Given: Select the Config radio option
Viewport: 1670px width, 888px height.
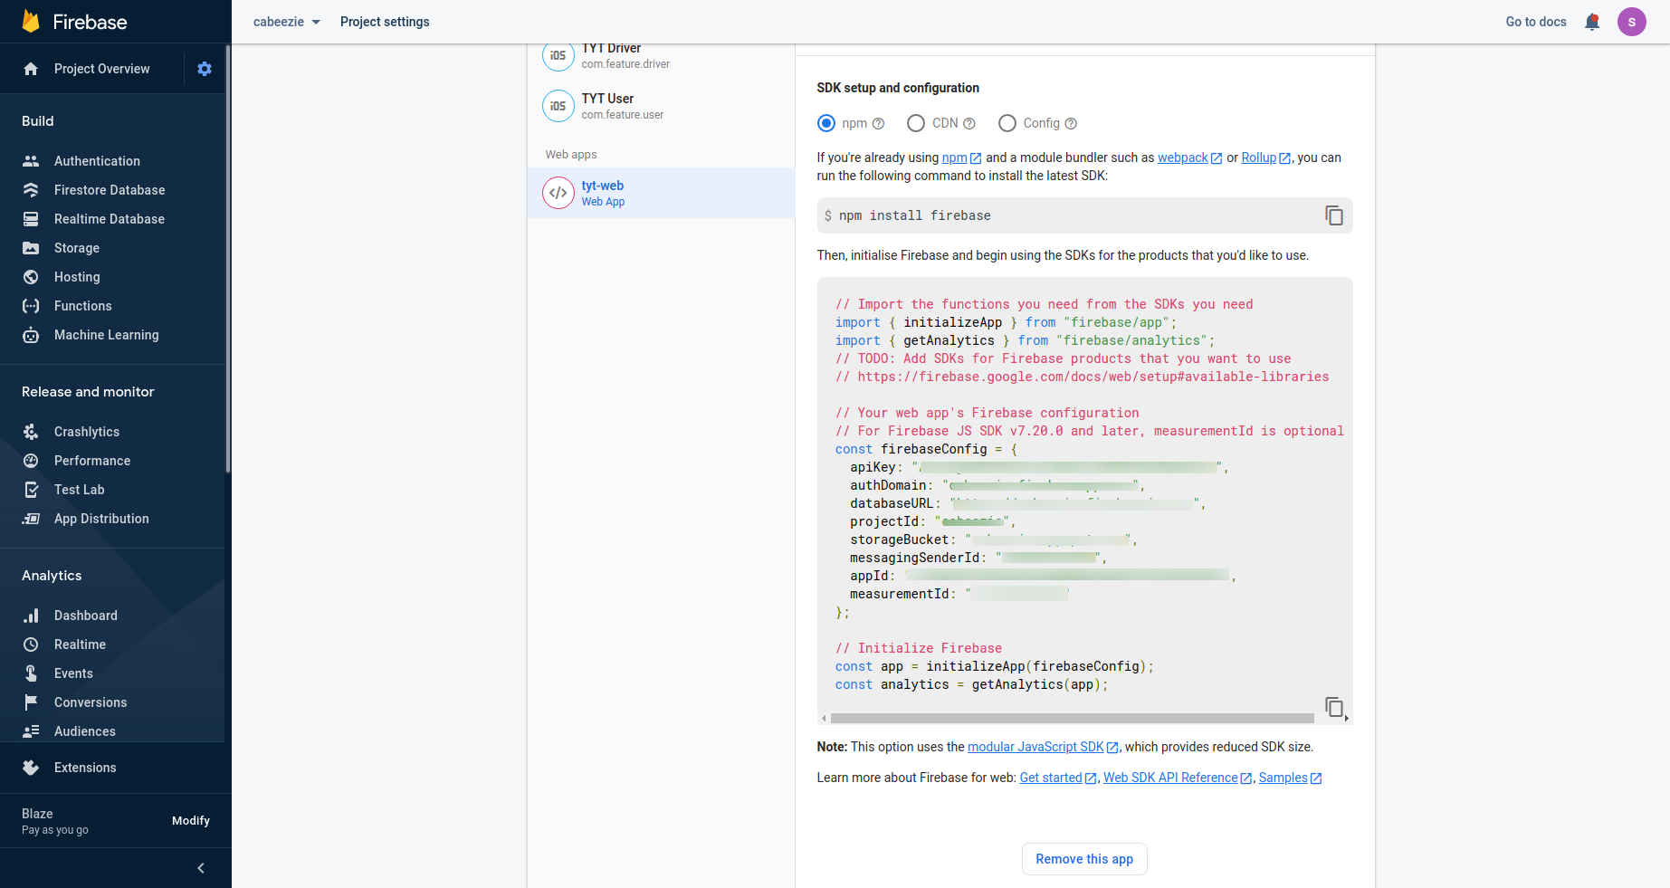Looking at the screenshot, I should 1007,123.
